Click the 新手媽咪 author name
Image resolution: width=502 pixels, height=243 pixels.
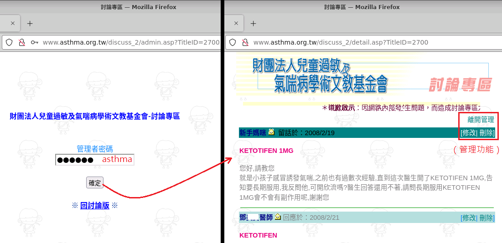(x=253, y=132)
